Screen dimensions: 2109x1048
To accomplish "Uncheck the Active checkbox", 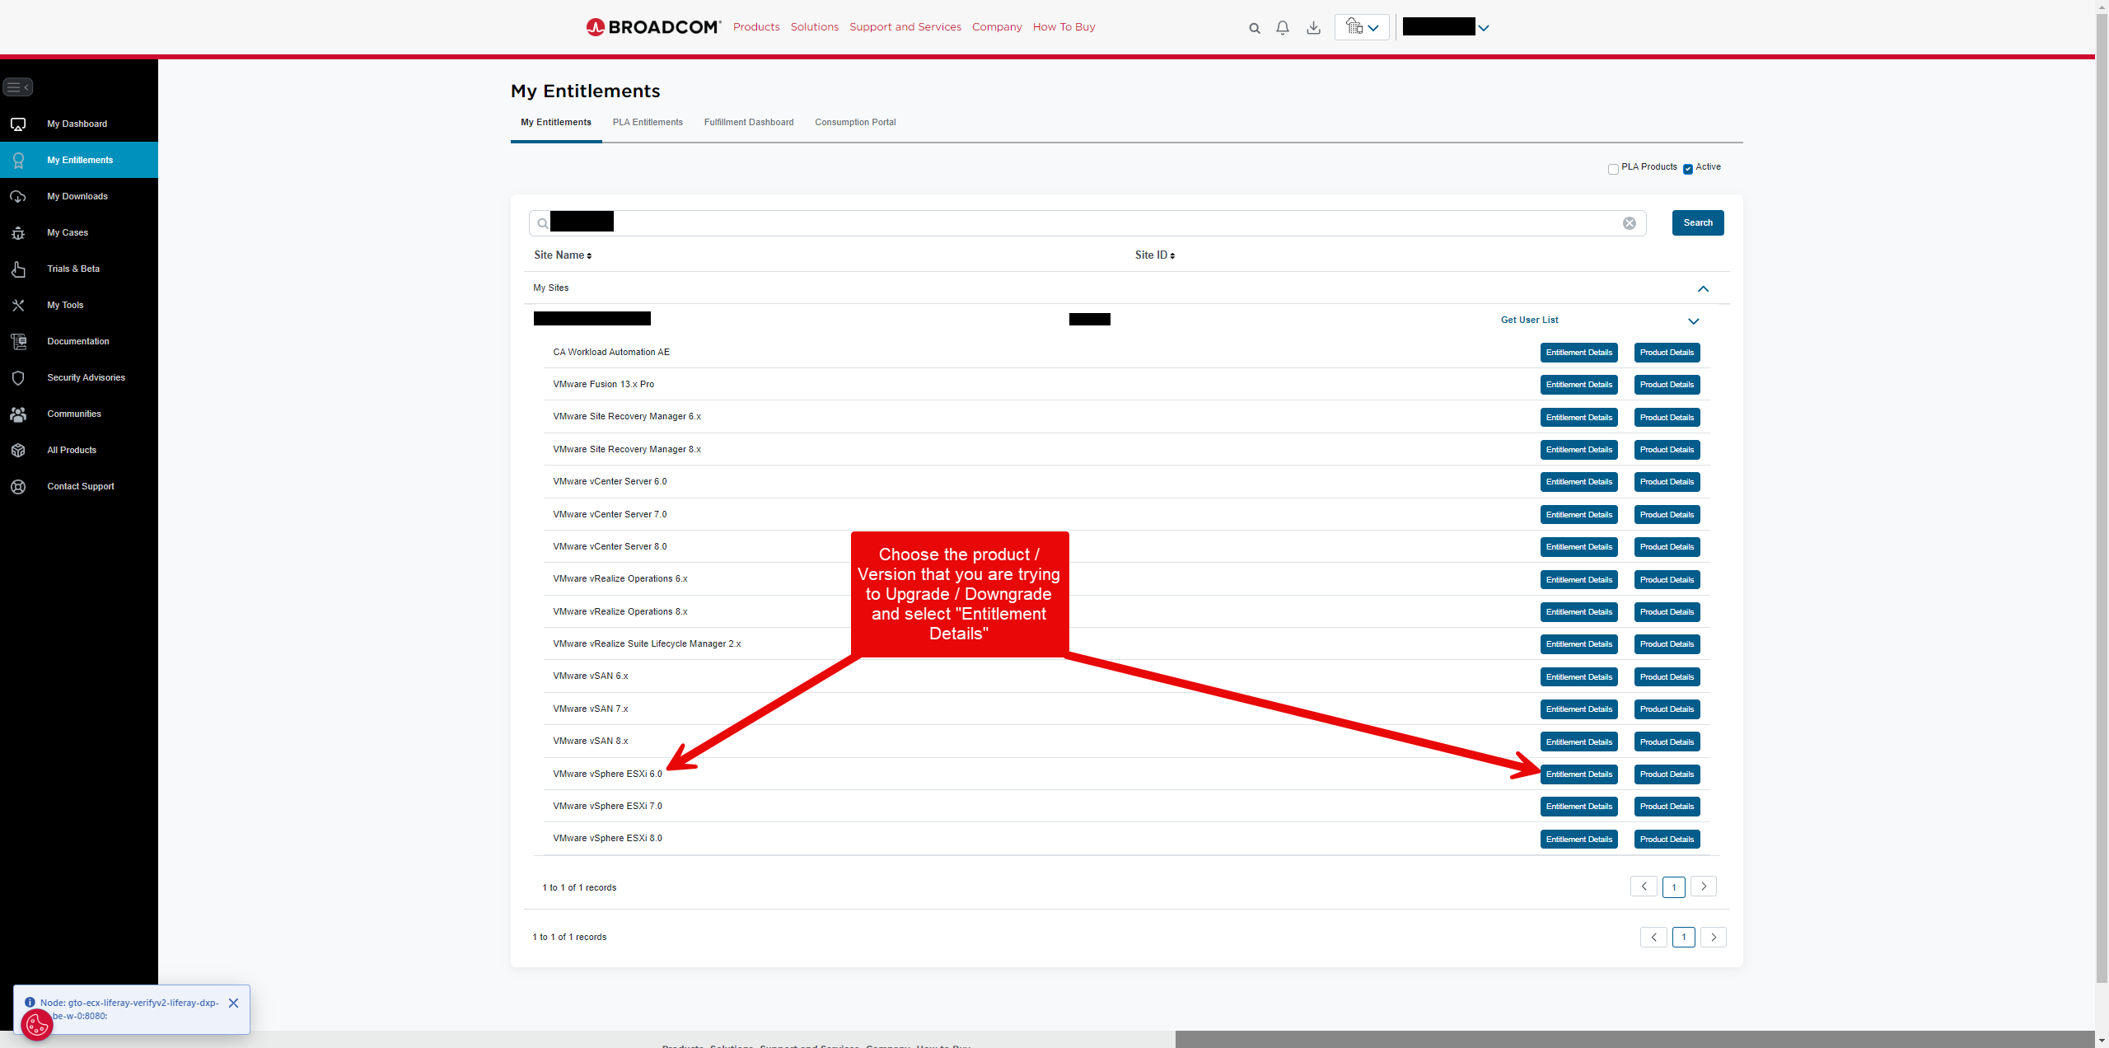I will (1688, 169).
